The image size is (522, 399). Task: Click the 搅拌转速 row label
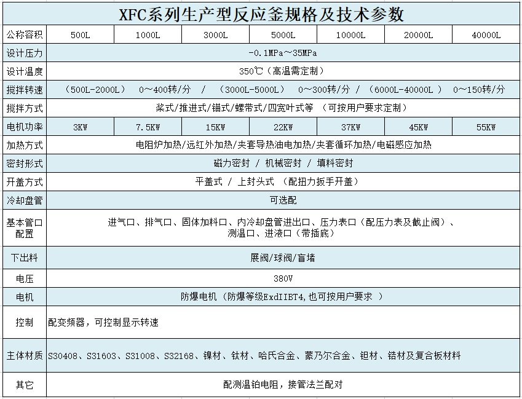click(25, 90)
